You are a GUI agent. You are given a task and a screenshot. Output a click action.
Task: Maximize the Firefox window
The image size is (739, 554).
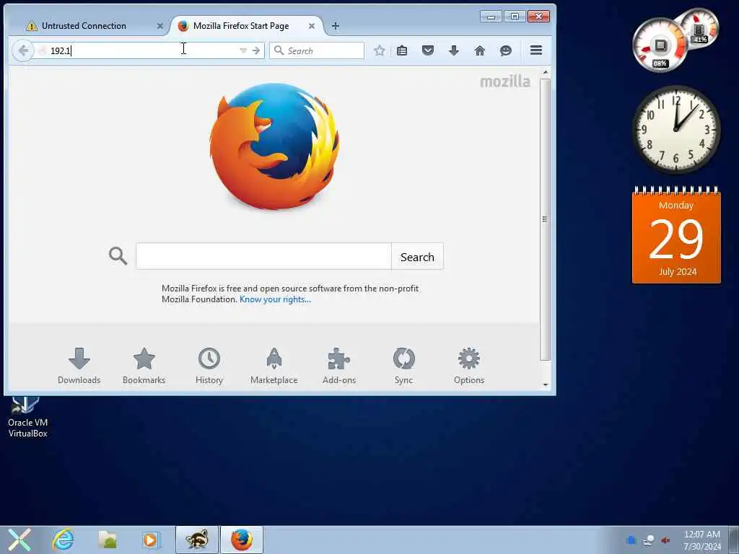pyautogui.click(x=515, y=17)
